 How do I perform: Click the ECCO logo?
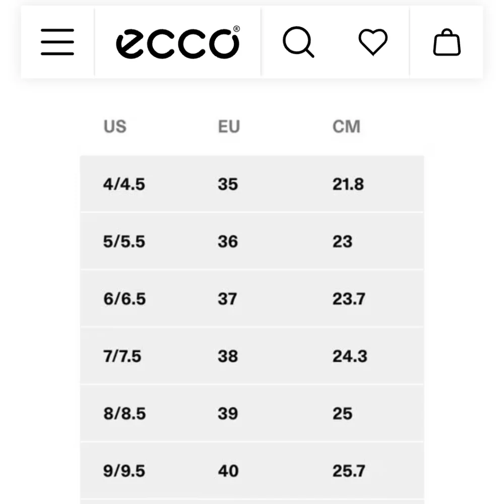(x=178, y=42)
